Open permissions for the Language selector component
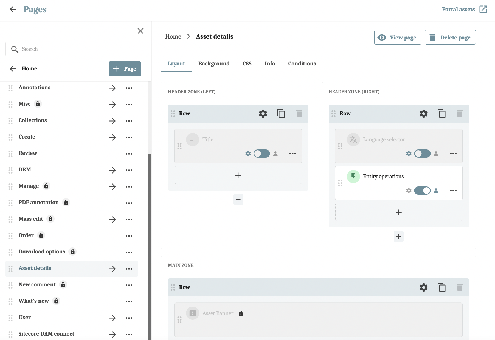Image resolution: width=495 pixels, height=340 pixels. [x=436, y=154]
